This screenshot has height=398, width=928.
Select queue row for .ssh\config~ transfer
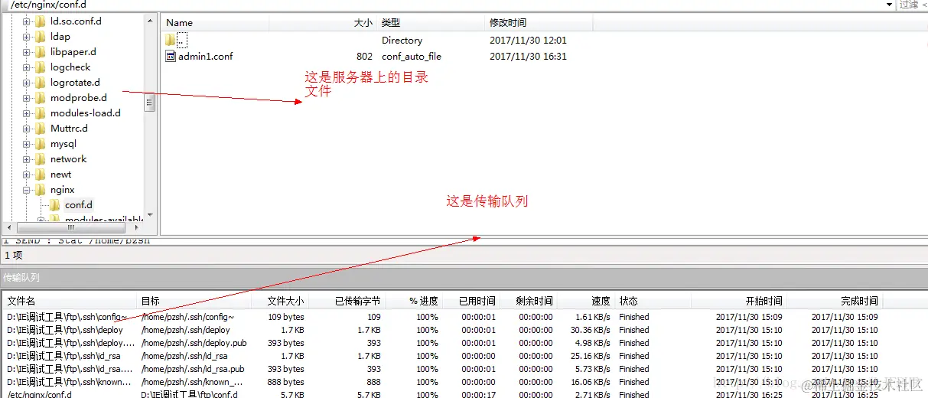click(464, 317)
